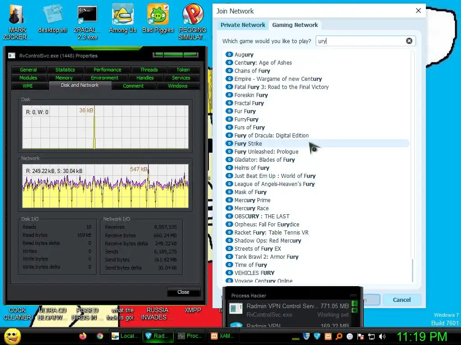The height and width of the screenshot is (345, 461).
Task: Launch the Bad Piggies desktop icon
Action: tap(158, 19)
